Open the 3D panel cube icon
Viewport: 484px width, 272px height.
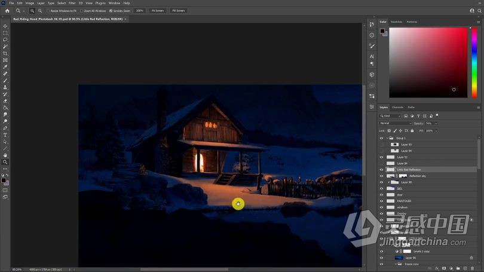click(372, 75)
